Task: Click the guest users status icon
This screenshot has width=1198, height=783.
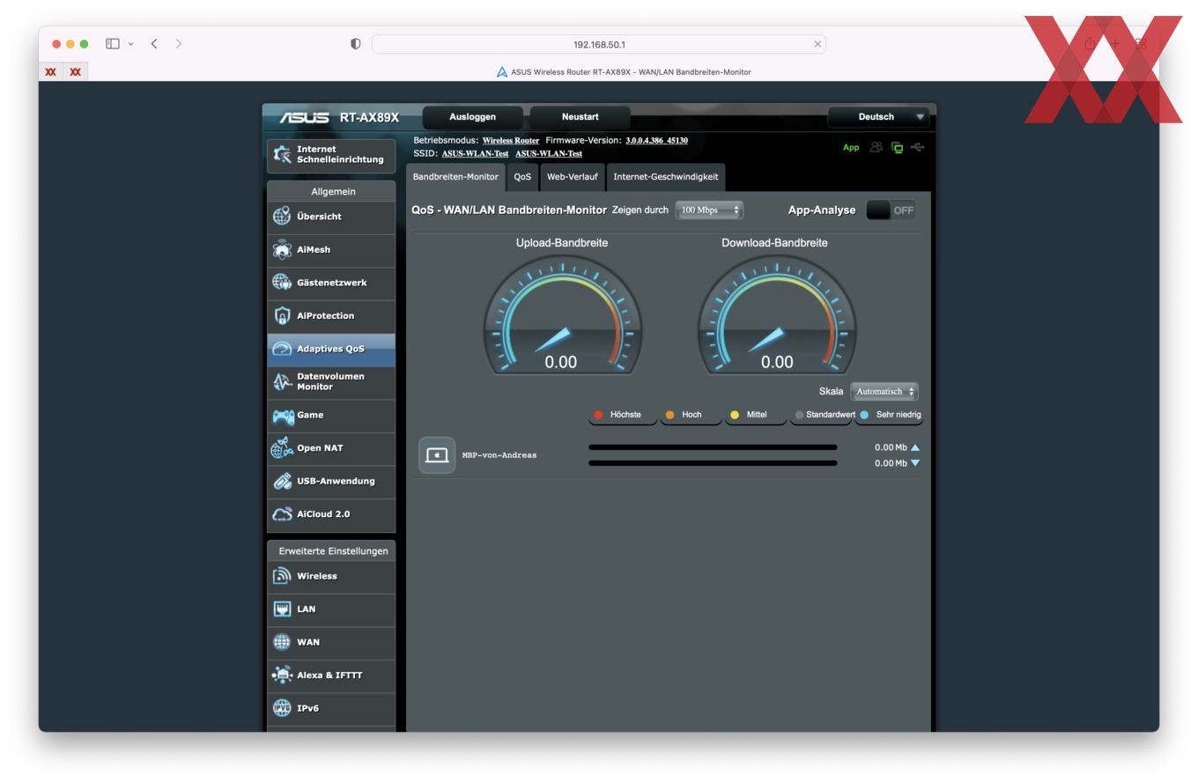Action: tap(876, 147)
